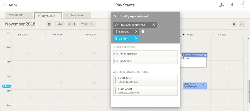The image size is (250, 111).
Task: Add the Hide Ghost service
Action: point(145,91)
